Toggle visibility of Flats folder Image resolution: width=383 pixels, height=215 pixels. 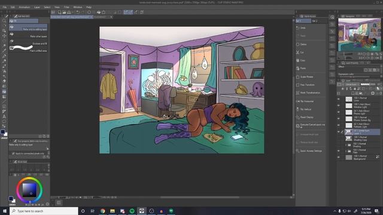point(339,151)
